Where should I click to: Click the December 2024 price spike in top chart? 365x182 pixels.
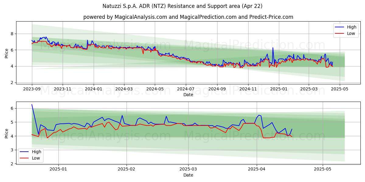(273, 48)
